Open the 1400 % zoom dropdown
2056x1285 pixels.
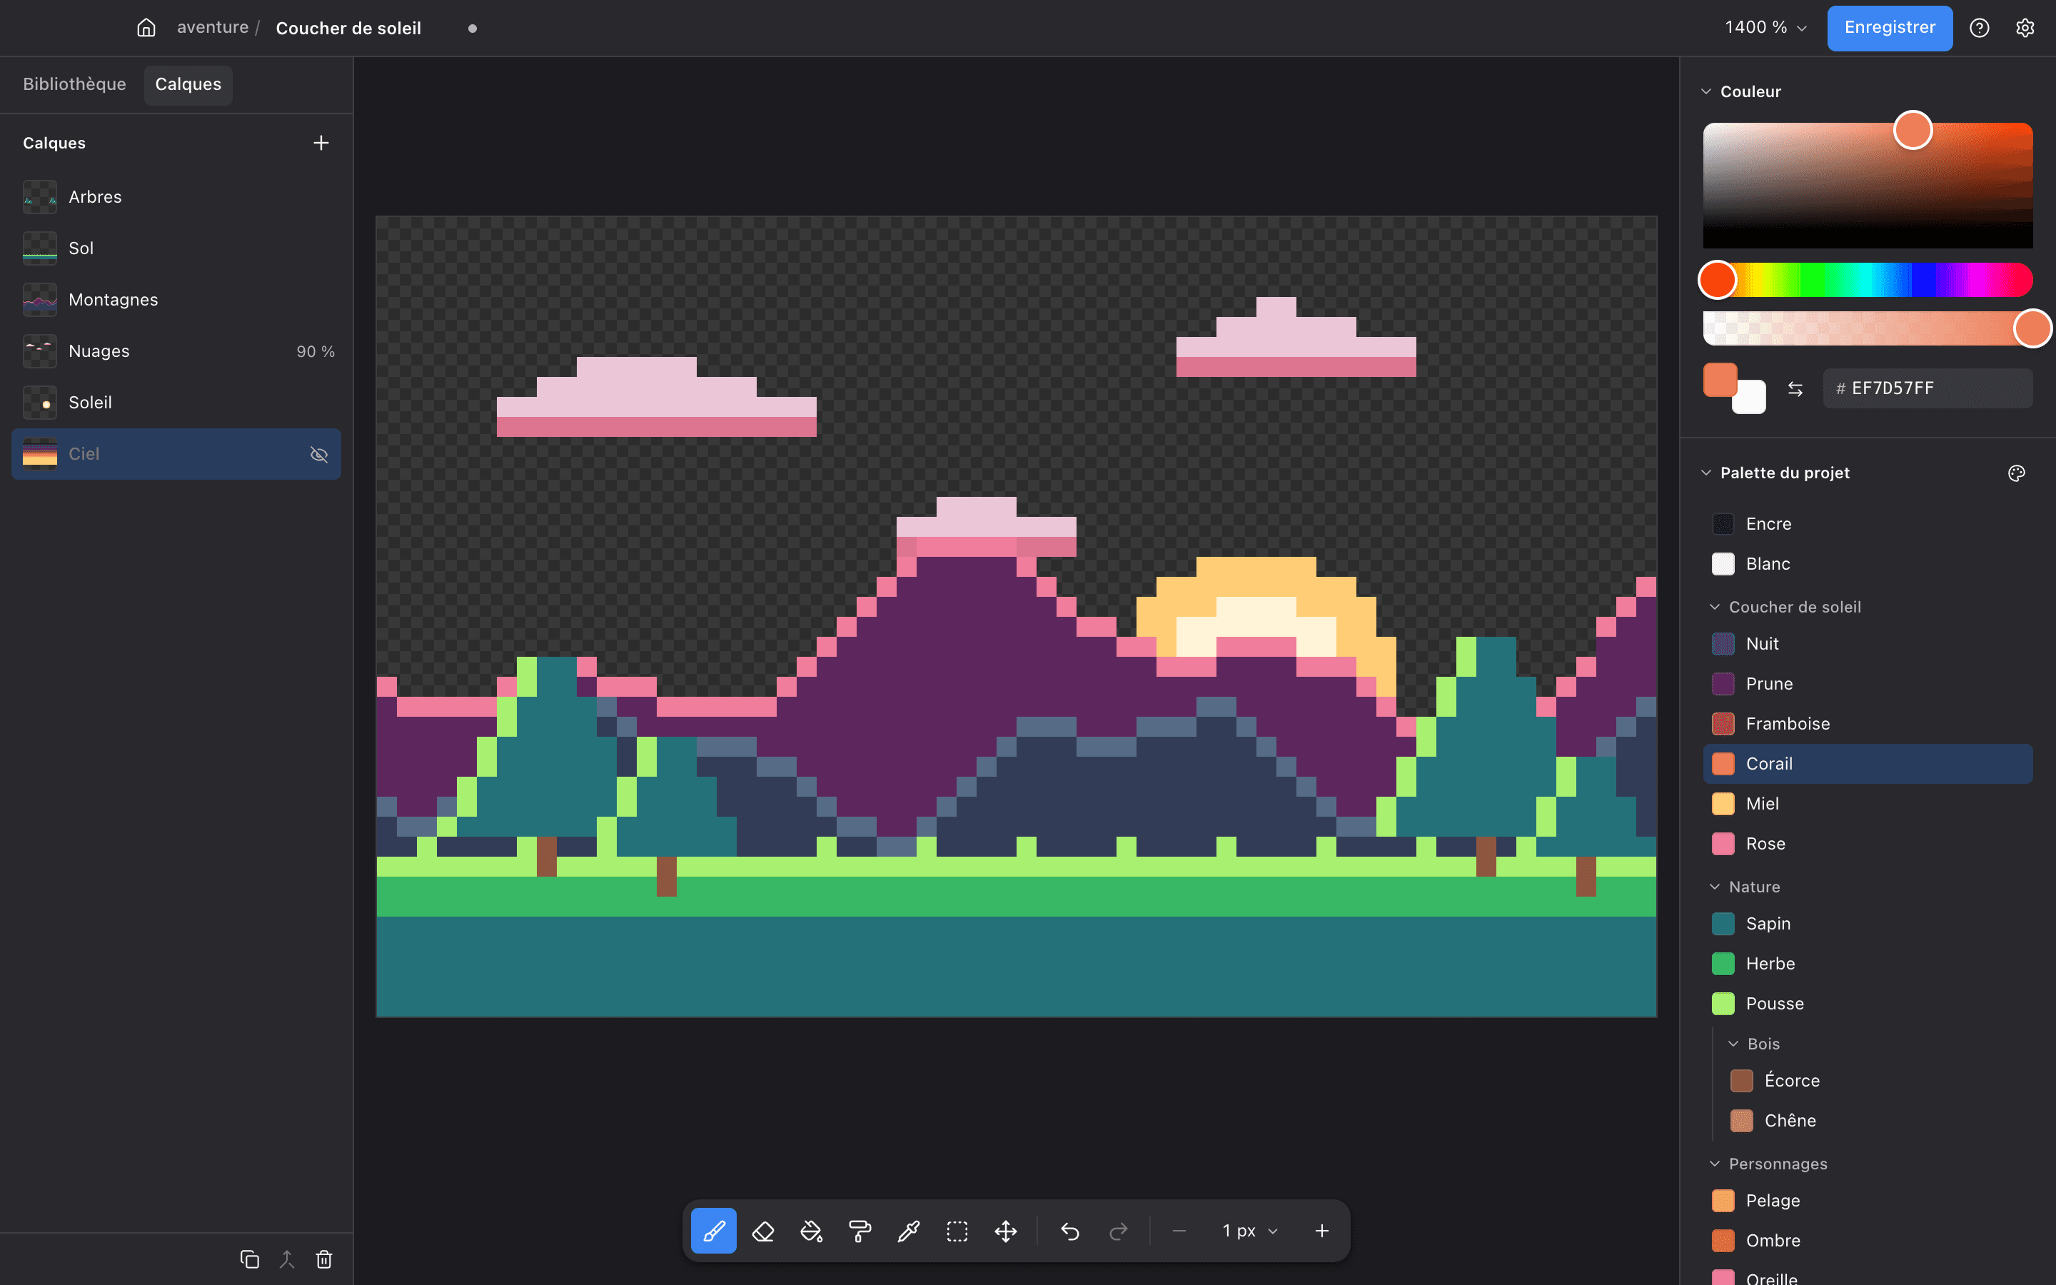(x=1765, y=28)
